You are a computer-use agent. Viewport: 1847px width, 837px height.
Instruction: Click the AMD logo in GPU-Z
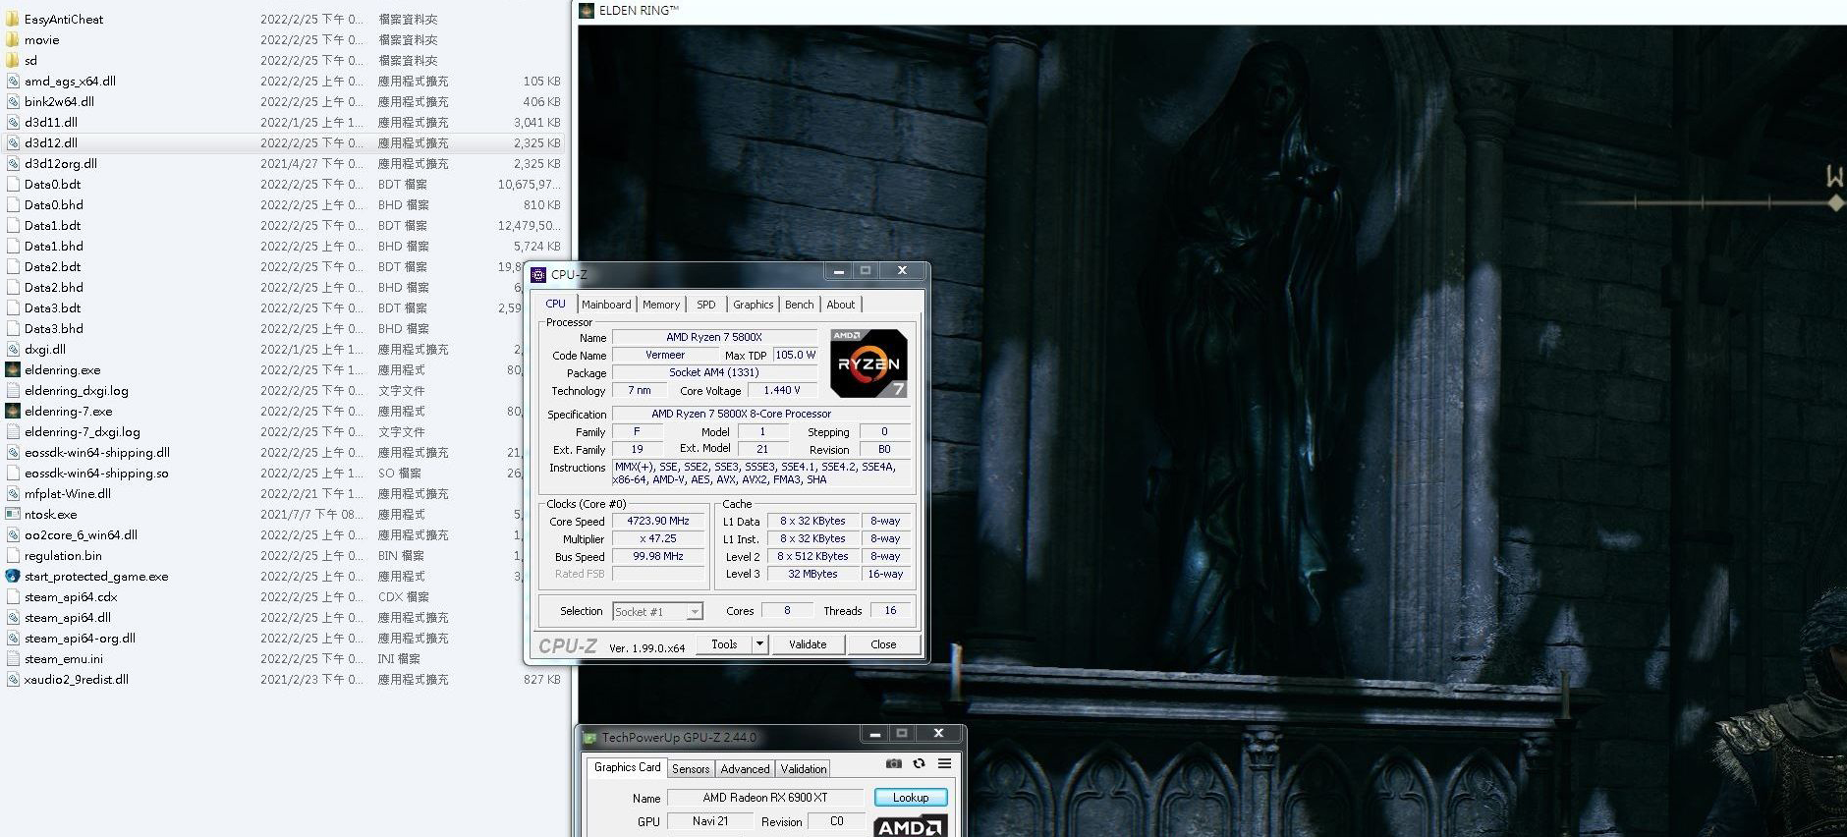910,825
